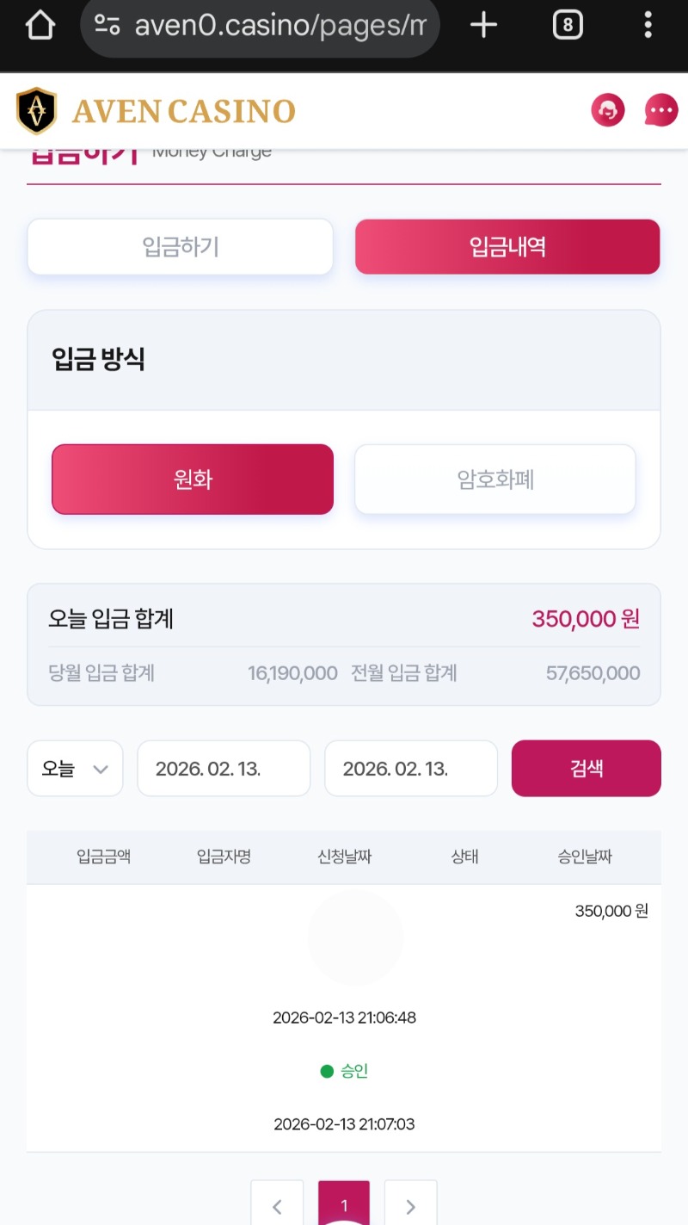Image resolution: width=688 pixels, height=1225 pixels.
Task: Open customer support headset icon
Action: click(608, 110)
